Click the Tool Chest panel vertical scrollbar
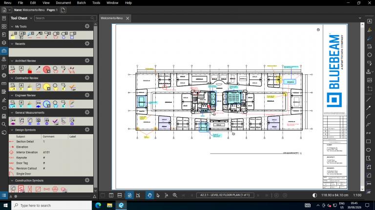This screenshot has height=210, width=375. point(95,107)
